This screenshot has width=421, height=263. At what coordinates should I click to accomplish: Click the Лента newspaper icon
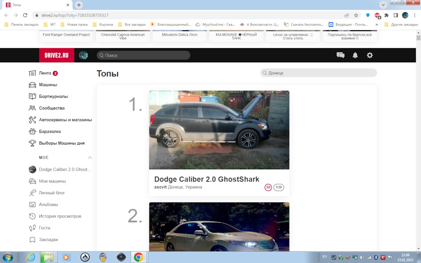pos(32,73)
